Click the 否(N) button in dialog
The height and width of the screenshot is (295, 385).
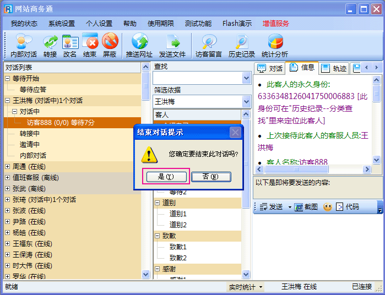click(x=211, y=177)
